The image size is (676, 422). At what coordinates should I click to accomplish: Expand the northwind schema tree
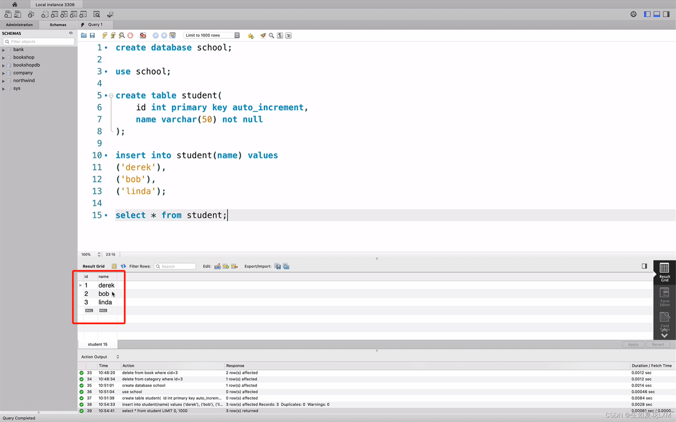point(3,81)
